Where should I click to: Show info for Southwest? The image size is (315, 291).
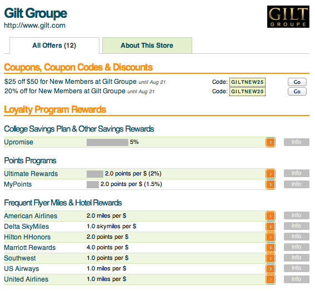point(296,258)
